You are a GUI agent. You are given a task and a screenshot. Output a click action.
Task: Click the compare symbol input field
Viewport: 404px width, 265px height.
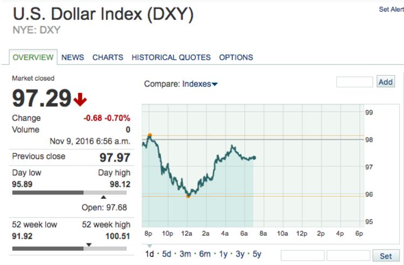tap(354, 82)
